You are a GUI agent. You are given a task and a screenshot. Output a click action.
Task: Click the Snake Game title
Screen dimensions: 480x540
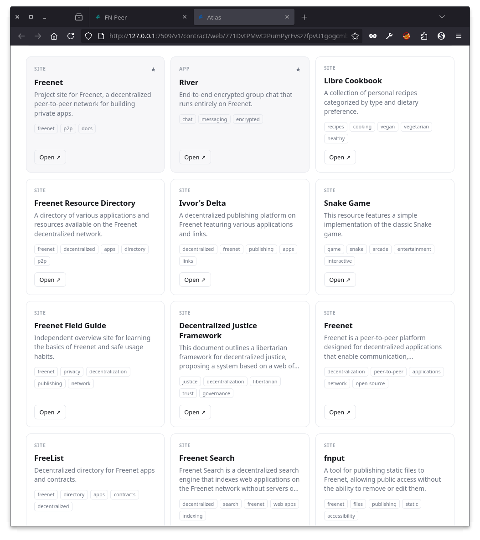[347, 204]
